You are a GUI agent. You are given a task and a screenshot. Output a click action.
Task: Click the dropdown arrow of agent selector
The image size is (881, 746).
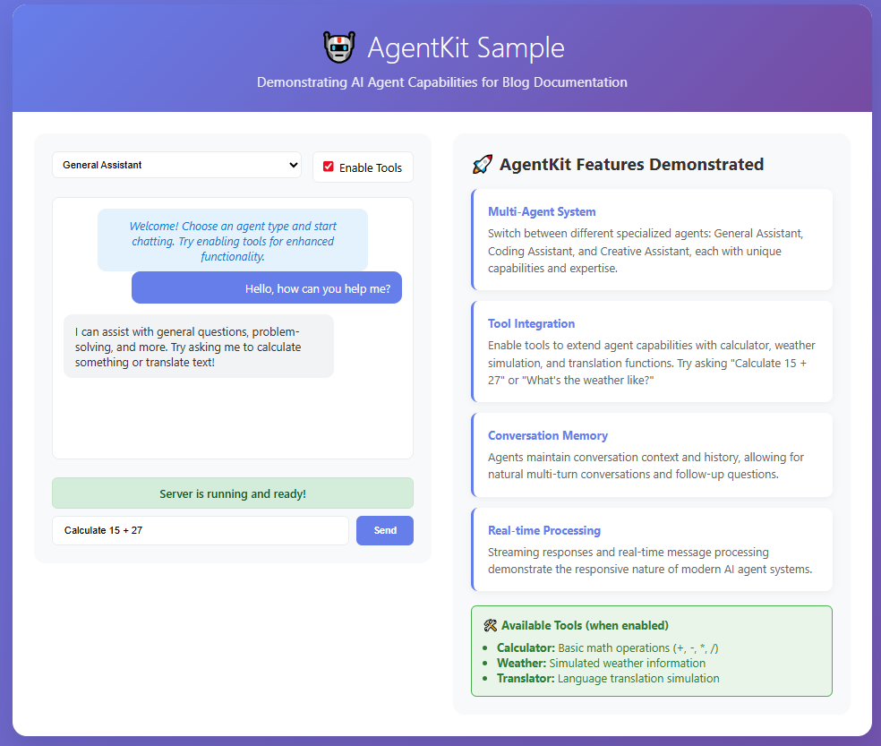click(291, 165)
